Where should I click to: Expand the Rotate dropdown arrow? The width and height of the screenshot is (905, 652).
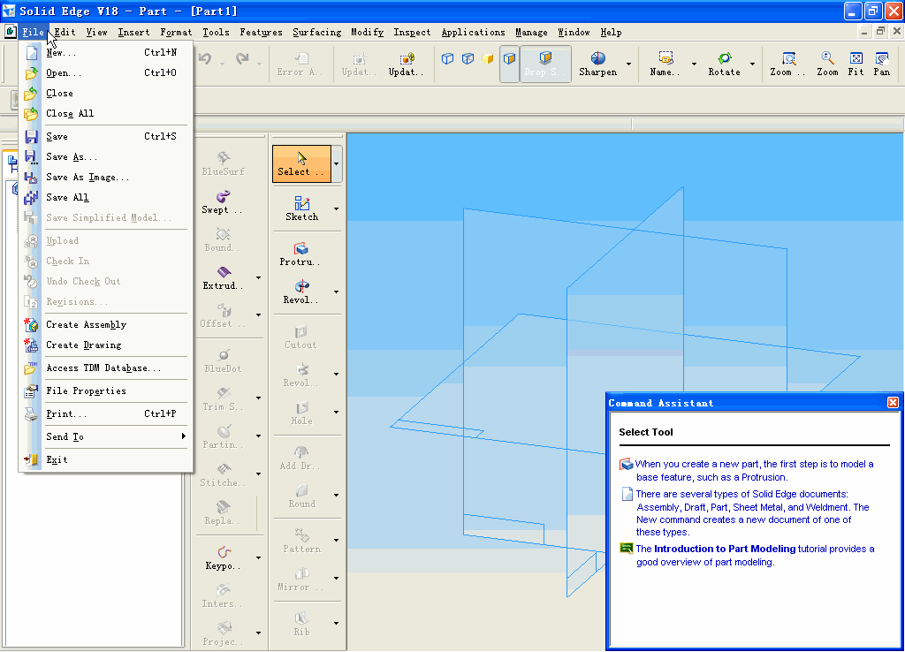tap(752, 64)
